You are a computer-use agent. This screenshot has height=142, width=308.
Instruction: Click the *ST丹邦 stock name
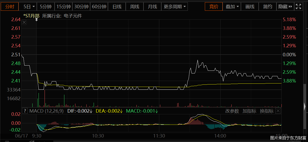31,16
